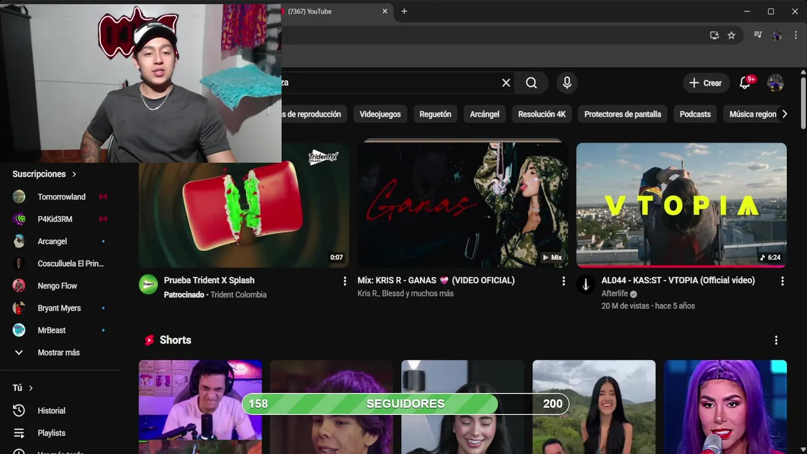Play the GANAS mix thumbnail
807x454 pixels.
463,205
